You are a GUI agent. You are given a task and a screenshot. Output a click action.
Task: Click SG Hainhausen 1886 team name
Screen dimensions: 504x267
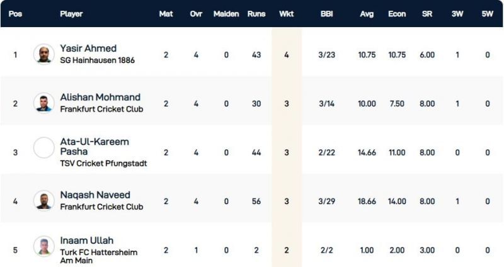tap(97, 60)
